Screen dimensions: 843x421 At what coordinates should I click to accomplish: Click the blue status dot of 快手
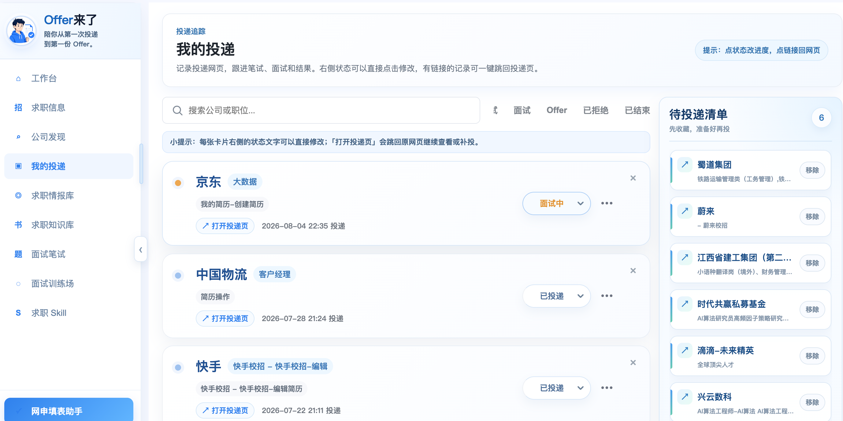pos(178,368)
